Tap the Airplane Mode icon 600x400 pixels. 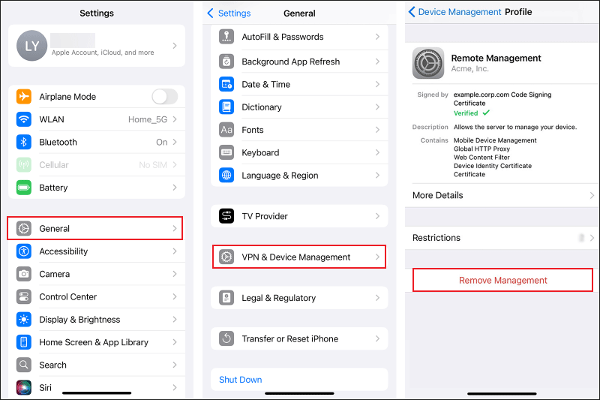coord(24,97)
